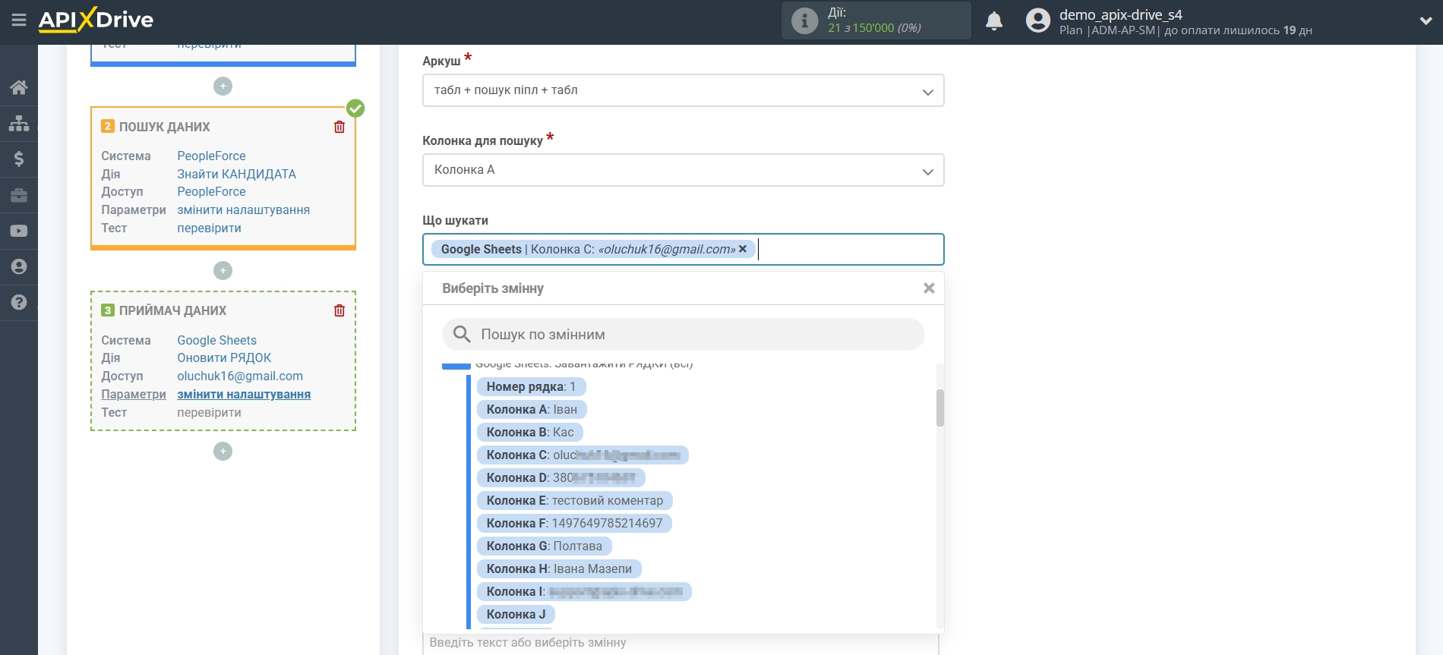Open the home sidebar icon

[19, 87]
